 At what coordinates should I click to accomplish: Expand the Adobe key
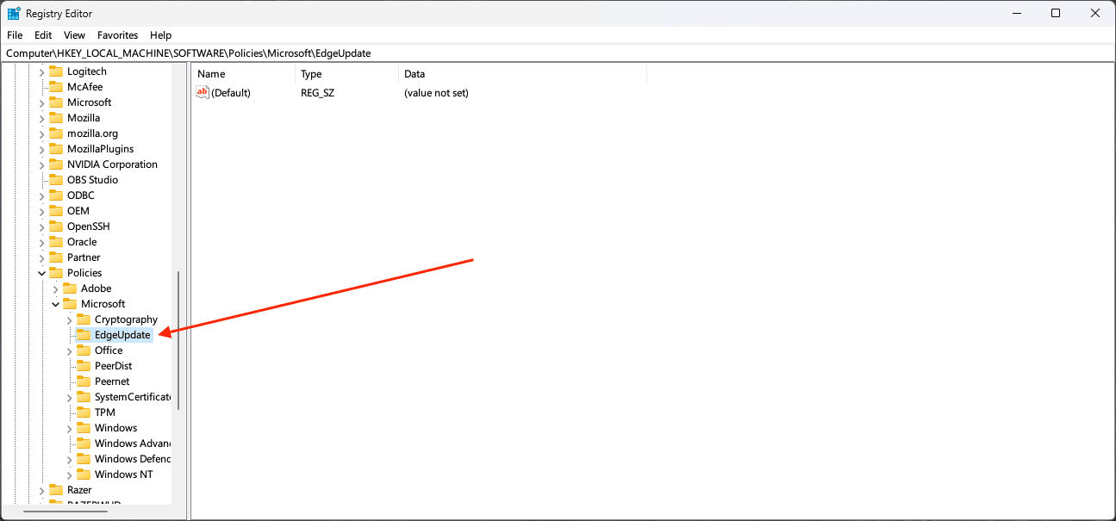tap(55, 288)
